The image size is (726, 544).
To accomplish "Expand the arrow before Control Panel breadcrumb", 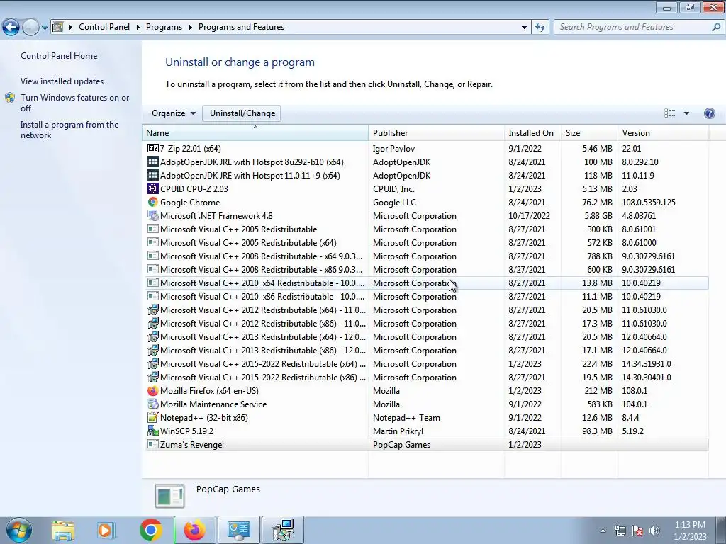I will (x=71, y=27).
